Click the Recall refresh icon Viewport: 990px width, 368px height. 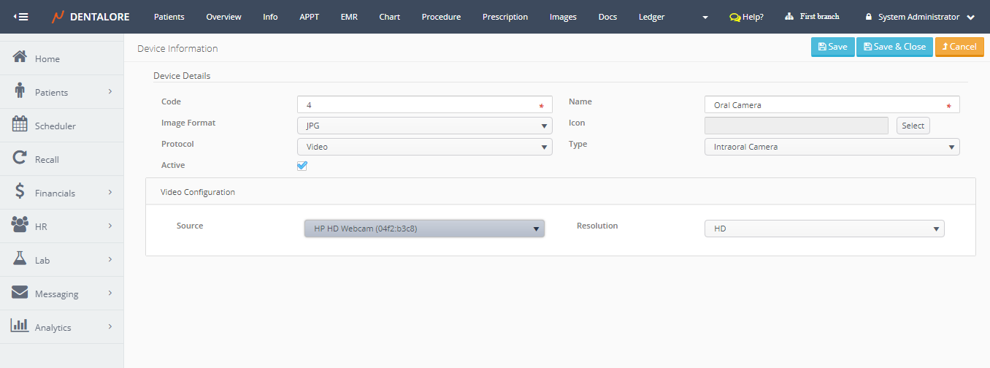[x=20, y=158]
